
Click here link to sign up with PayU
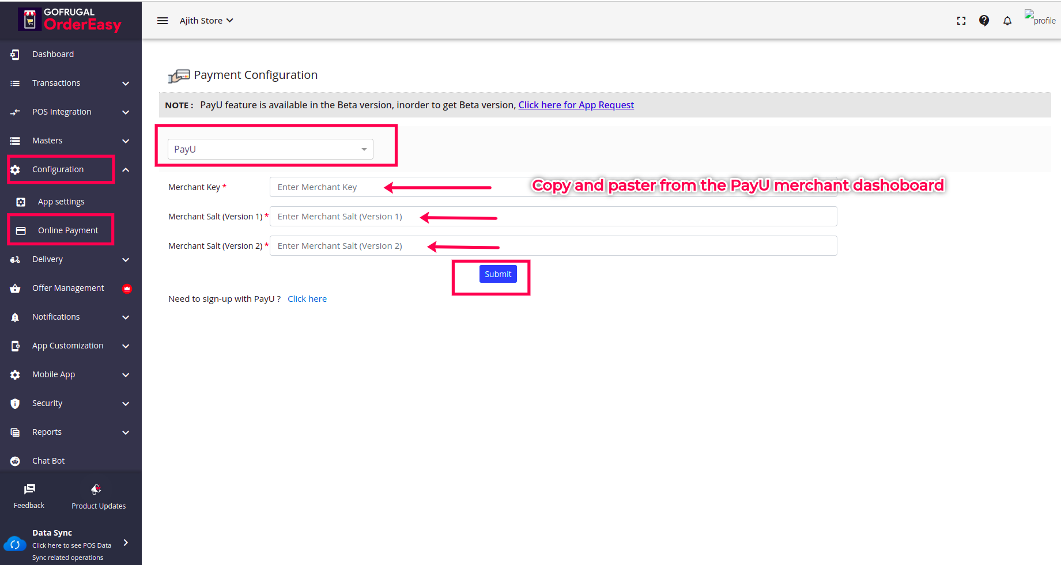coord(307,299)
